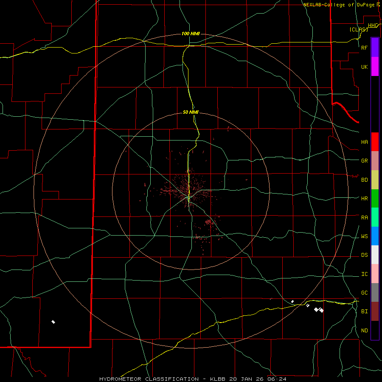382x382 pixels.
Task: Click the "06:24" time in caption
Action: pos(277,379)
